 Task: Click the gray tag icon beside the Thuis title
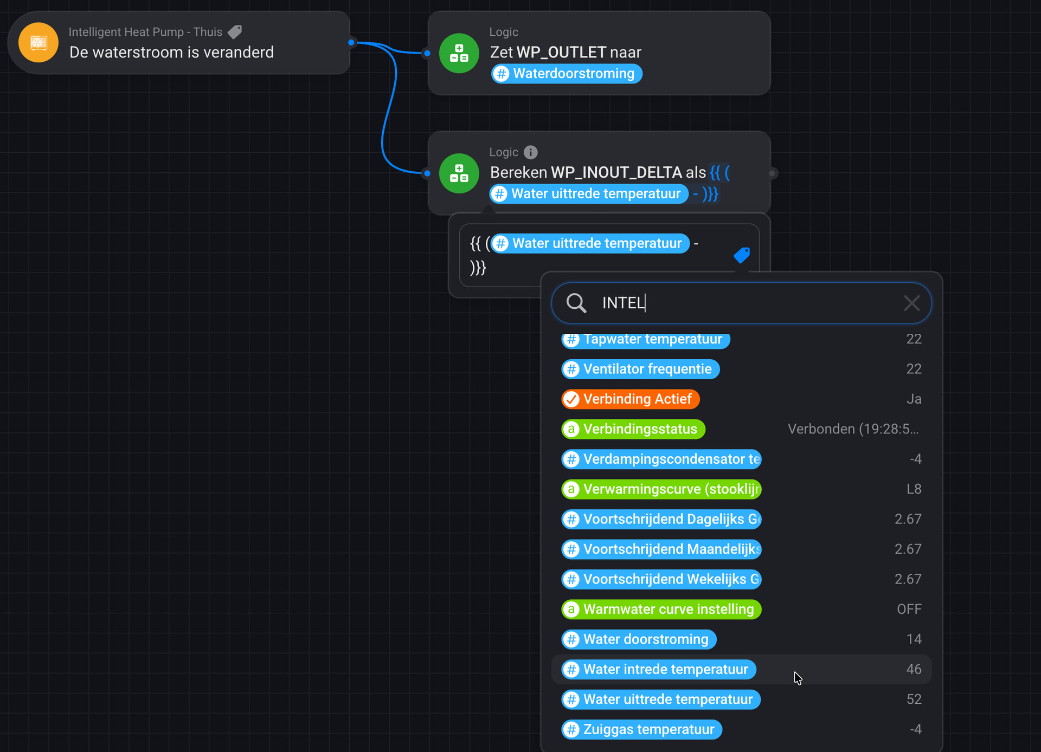235,32
